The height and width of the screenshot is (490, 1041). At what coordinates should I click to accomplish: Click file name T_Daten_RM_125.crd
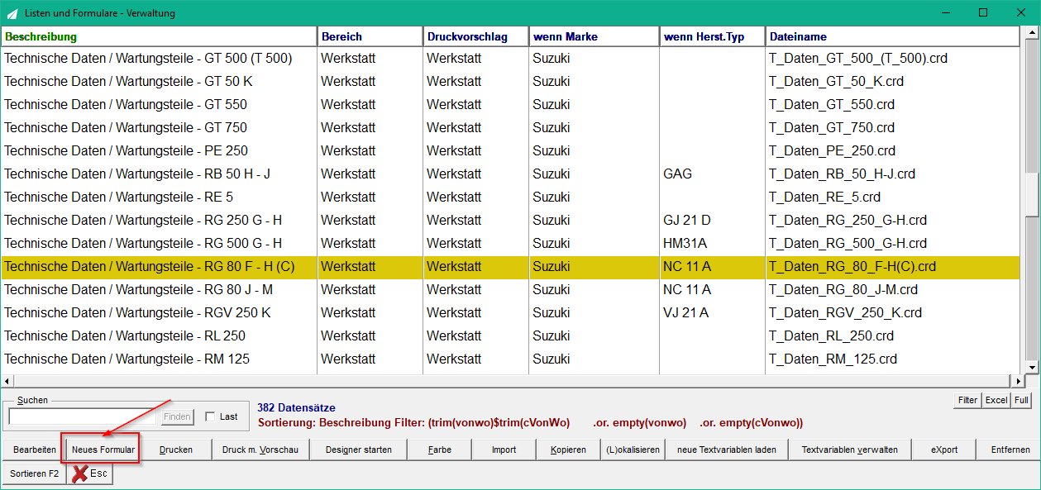point(833,359)
